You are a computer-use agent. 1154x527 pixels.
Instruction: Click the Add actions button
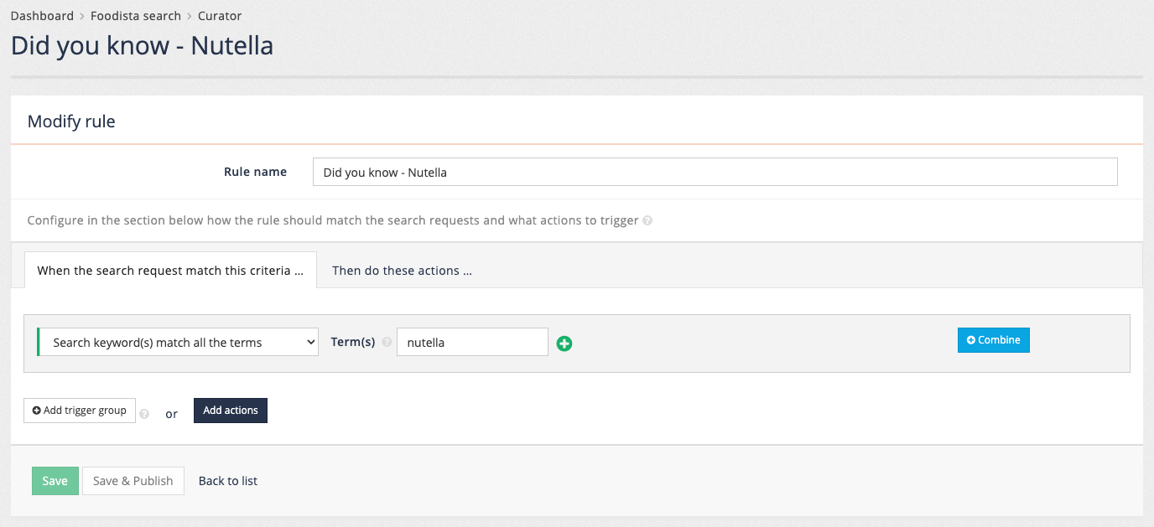(230, 411)
